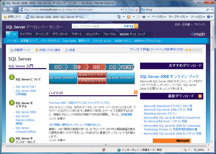Open Microsoft SQL Server 2008 R2 PowerPivot link
The height and width of the screenshot is (154, 216).
(172, 119)
